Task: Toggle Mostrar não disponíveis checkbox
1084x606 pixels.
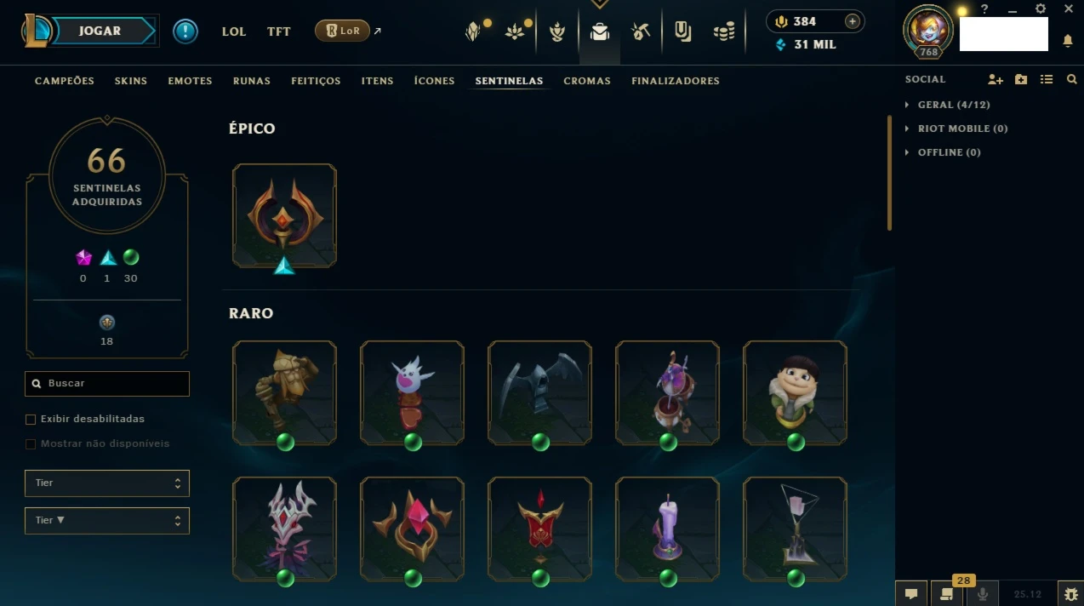Action: tap(31, 444)
